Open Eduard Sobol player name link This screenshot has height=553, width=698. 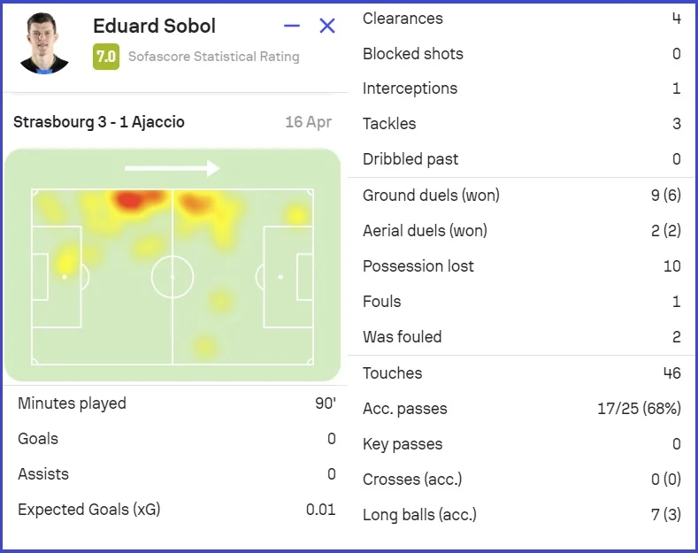click(x=154, y=27)
